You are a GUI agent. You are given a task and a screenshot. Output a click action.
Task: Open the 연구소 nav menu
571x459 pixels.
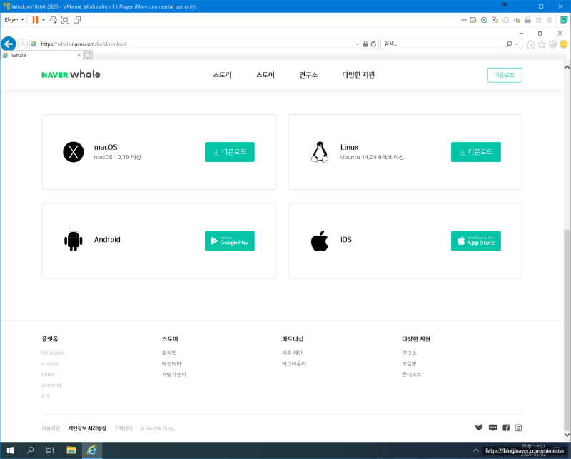point(308,75)
